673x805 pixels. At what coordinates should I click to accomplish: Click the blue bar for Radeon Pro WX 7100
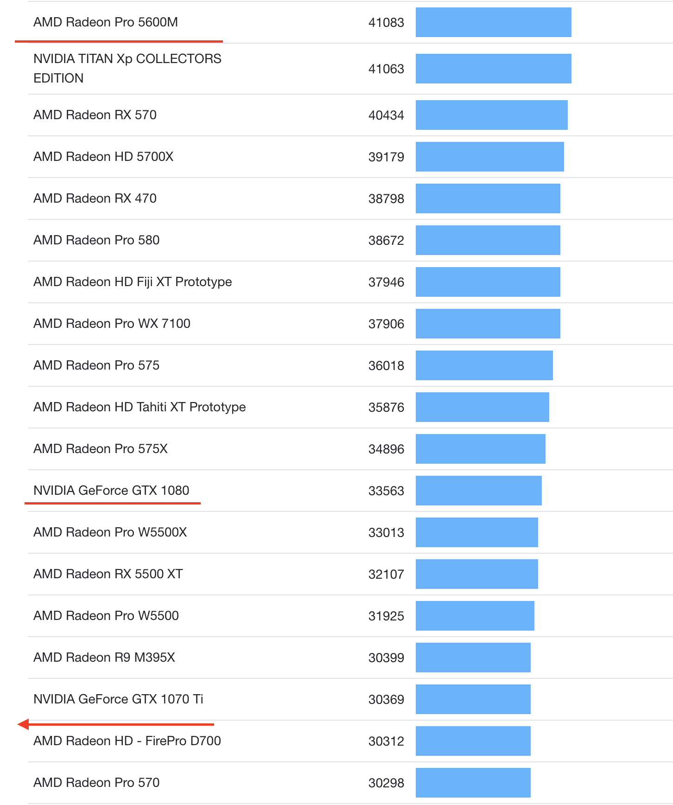[488, 324]
